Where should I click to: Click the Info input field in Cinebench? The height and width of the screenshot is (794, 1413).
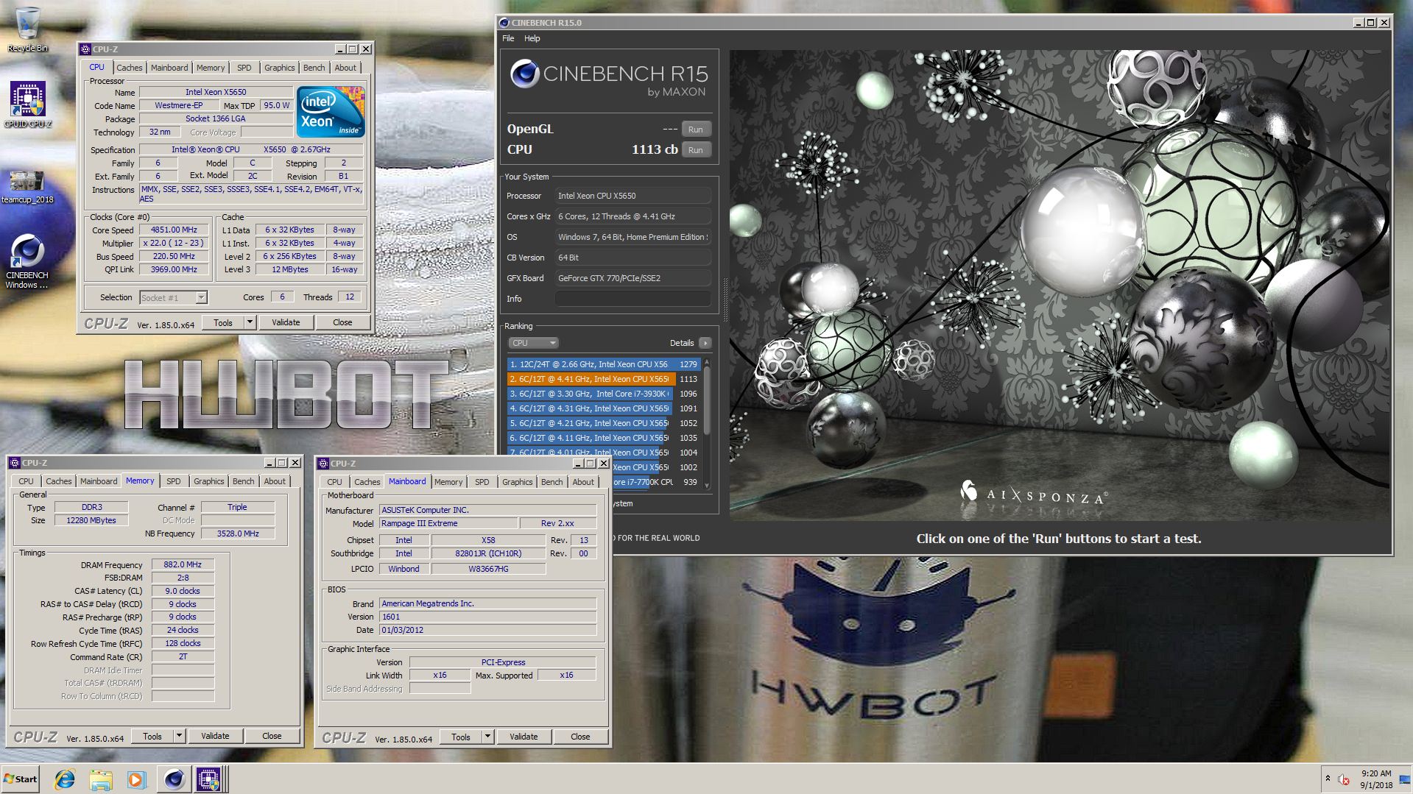[x=632, y=299]
